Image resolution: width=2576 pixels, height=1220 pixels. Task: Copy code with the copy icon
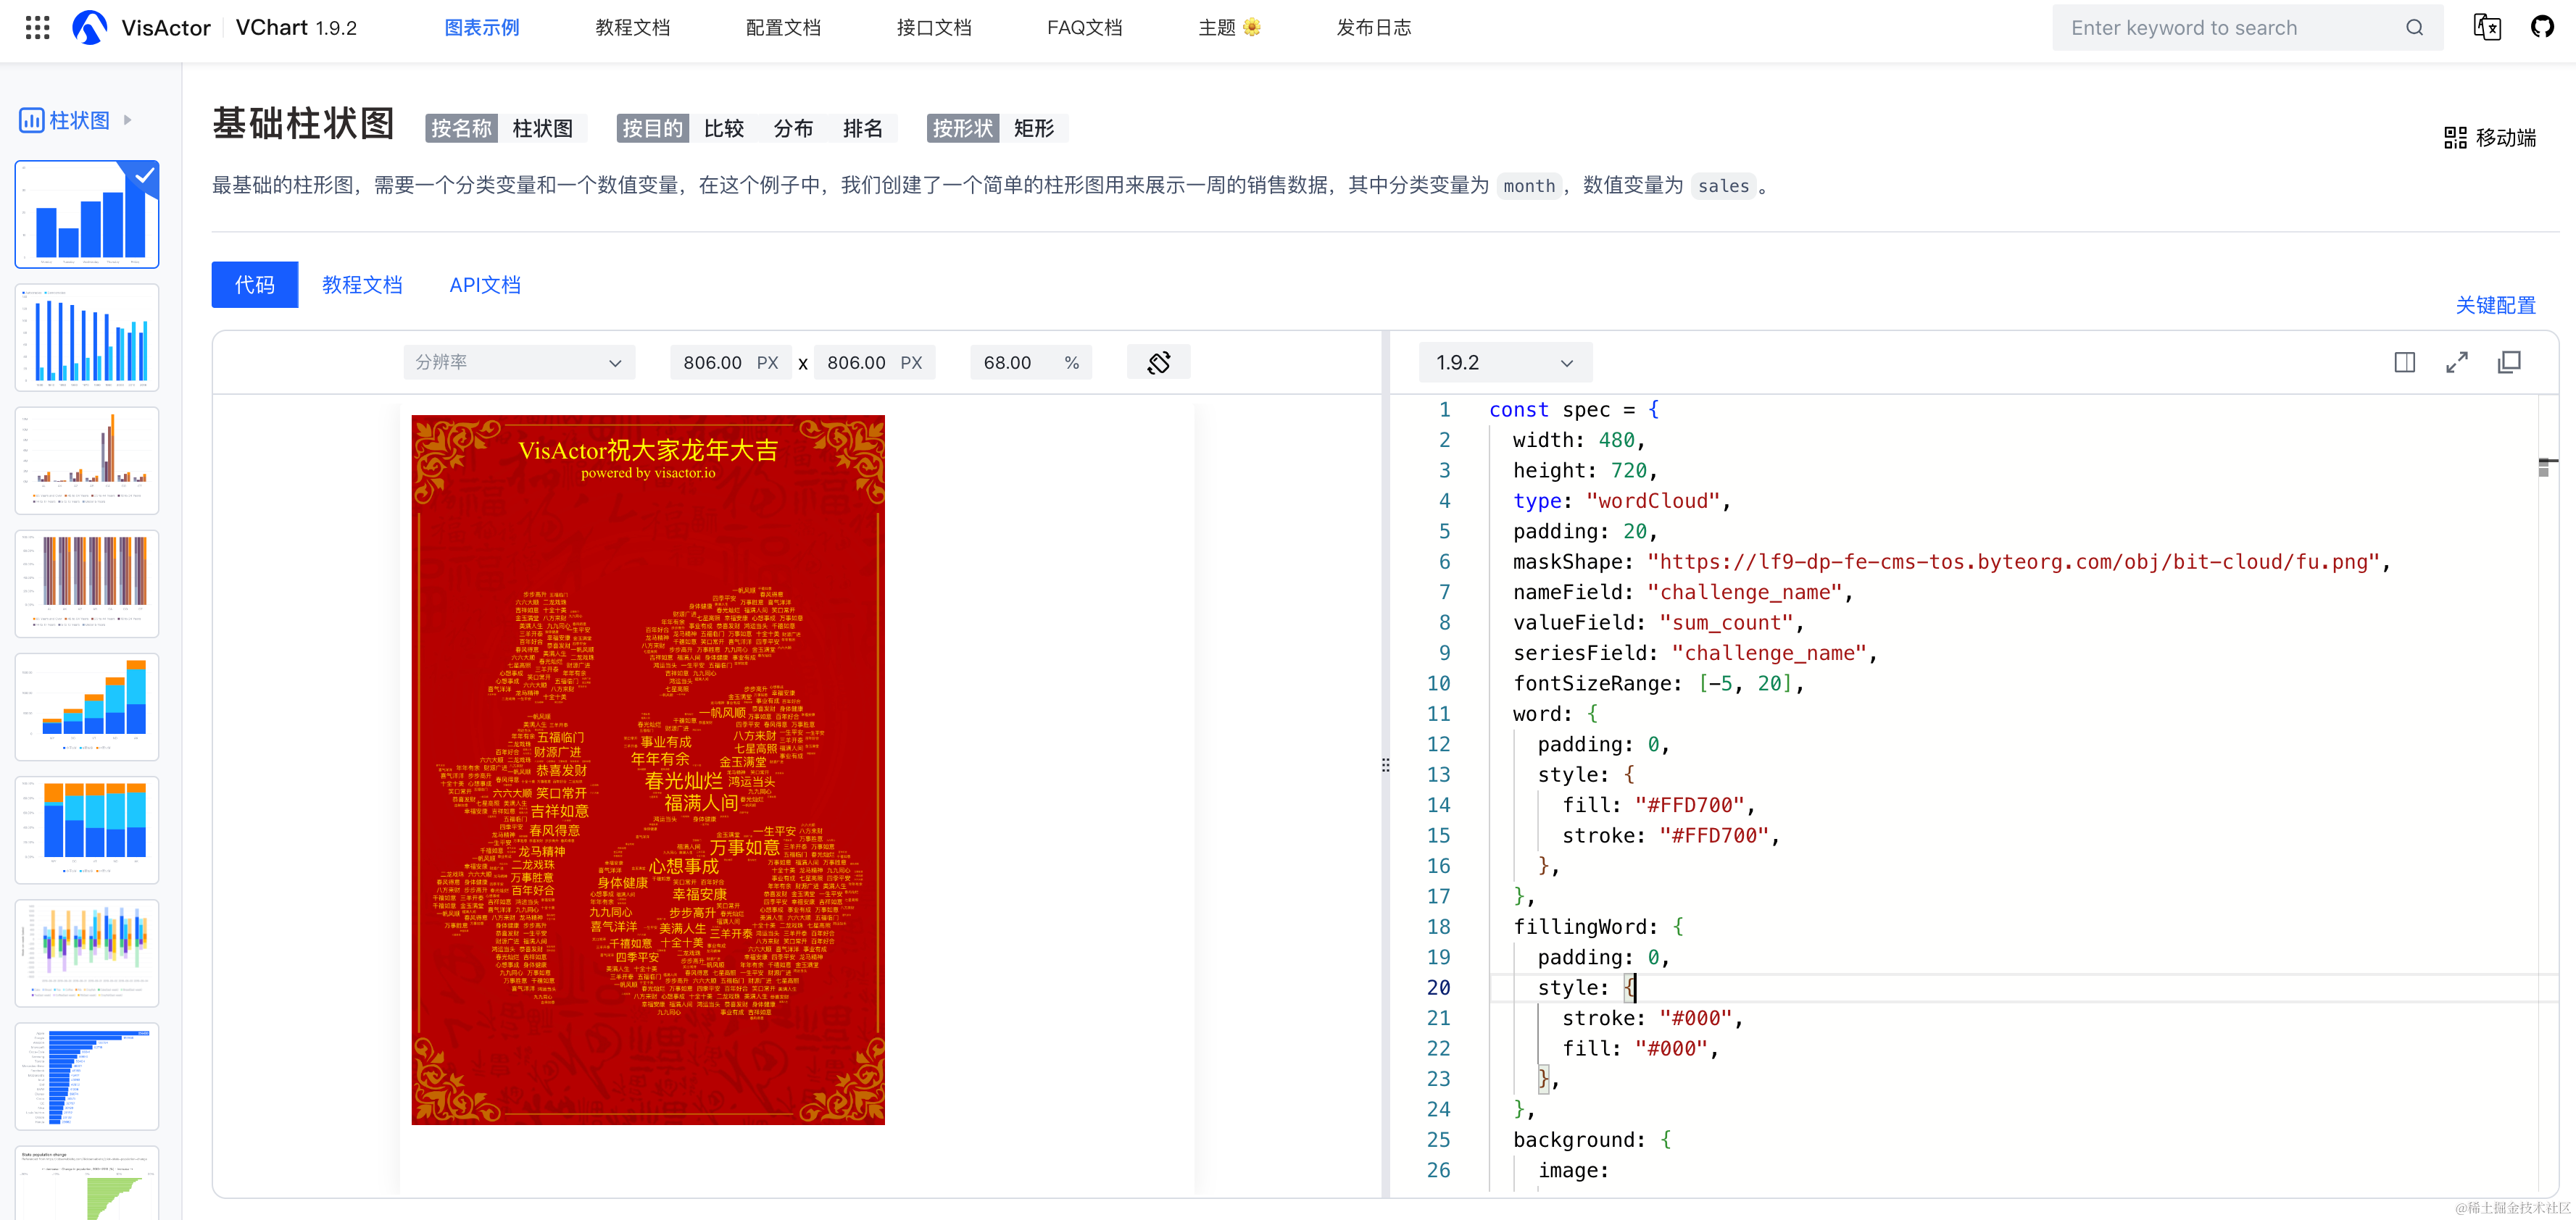[x=2509, y=362]
